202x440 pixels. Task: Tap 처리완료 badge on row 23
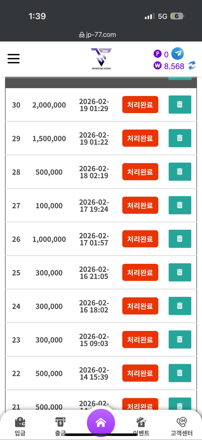140,340
